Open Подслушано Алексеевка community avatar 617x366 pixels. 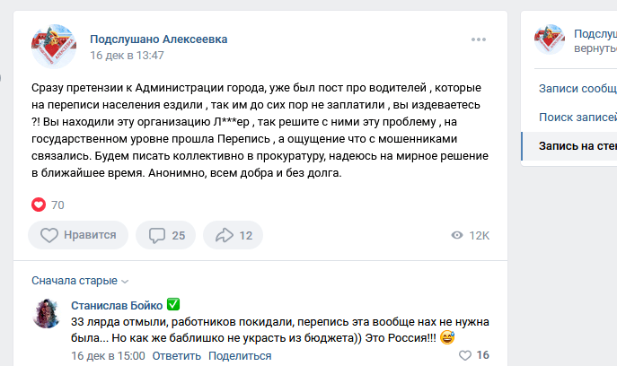coord(54,47)
